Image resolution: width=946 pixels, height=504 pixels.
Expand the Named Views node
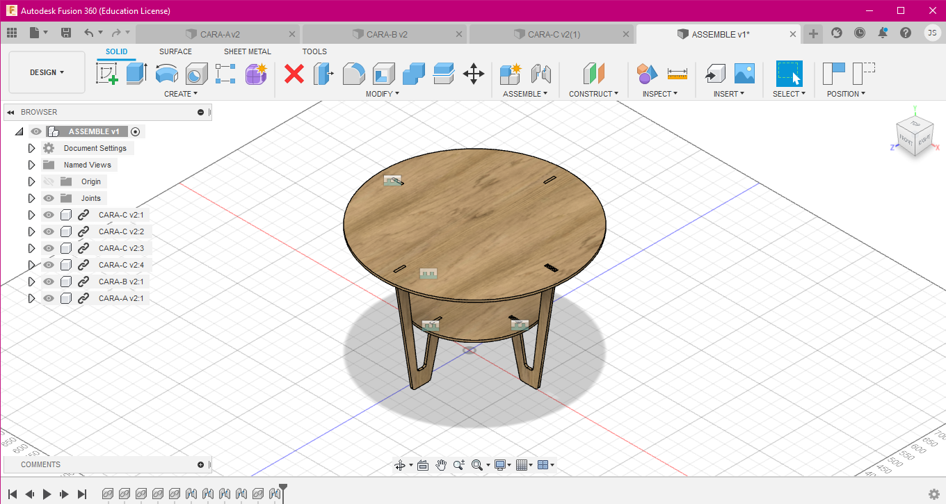click(x=31, y=165)
